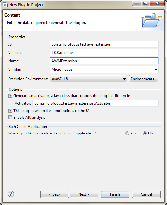Minimize the New Plug-in Project window
Screen dimensions: 167x205
point(137,3)
